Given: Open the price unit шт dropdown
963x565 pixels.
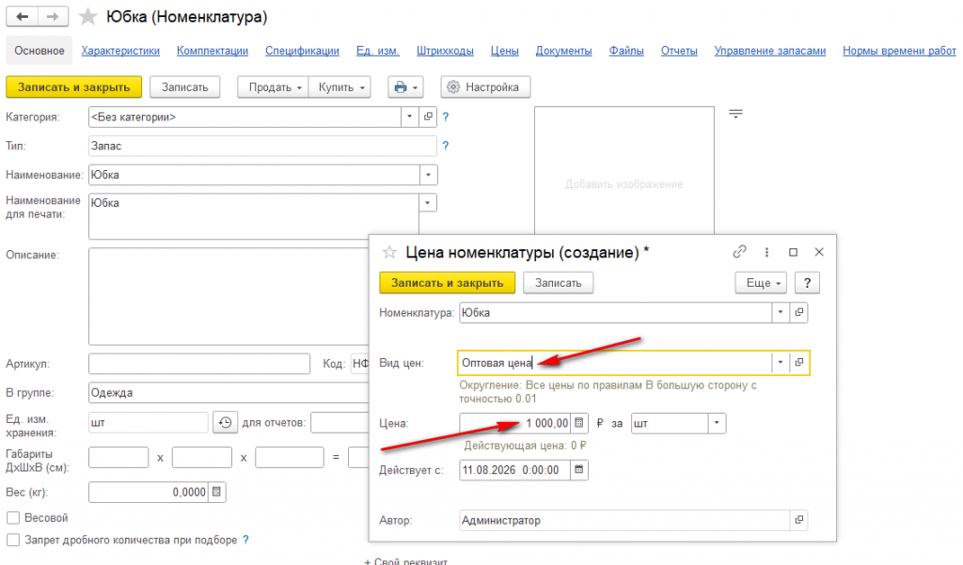Looking at the screenshot, I should (717, 422).
